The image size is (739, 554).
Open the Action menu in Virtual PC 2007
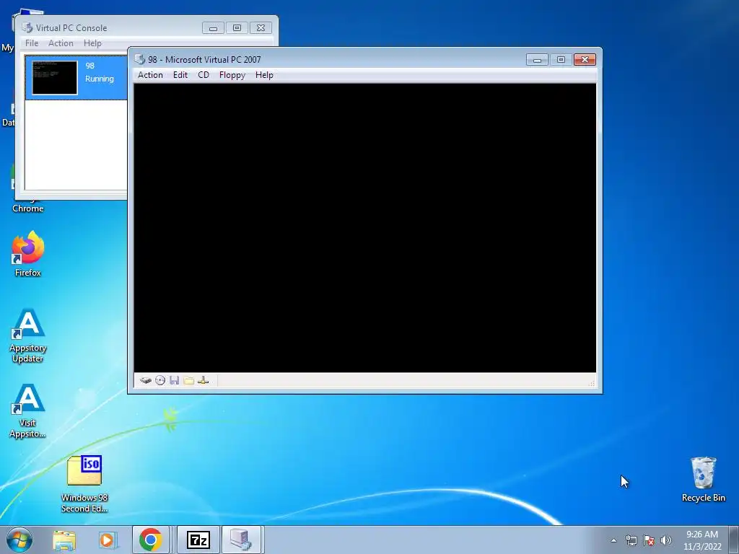tap(150, 75)
